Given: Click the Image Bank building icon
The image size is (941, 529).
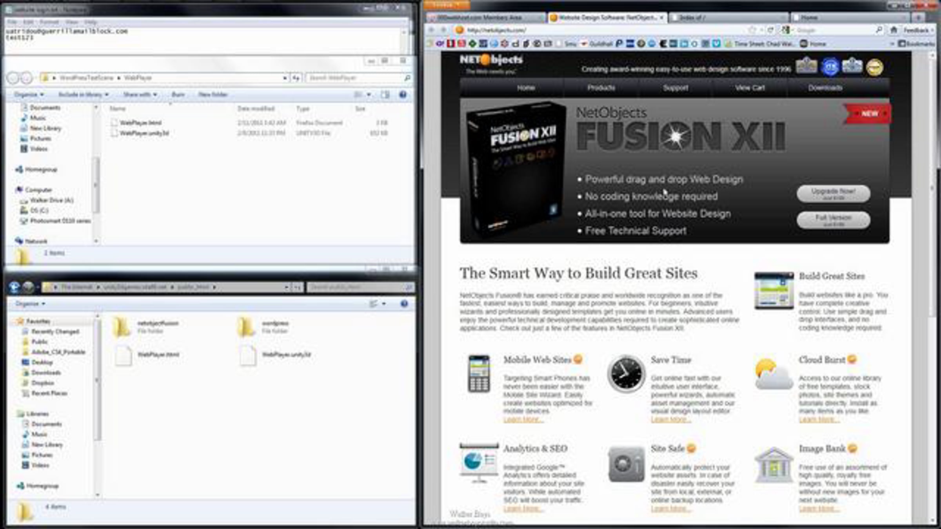Looking at the screenshot, I should pos(774,465).
